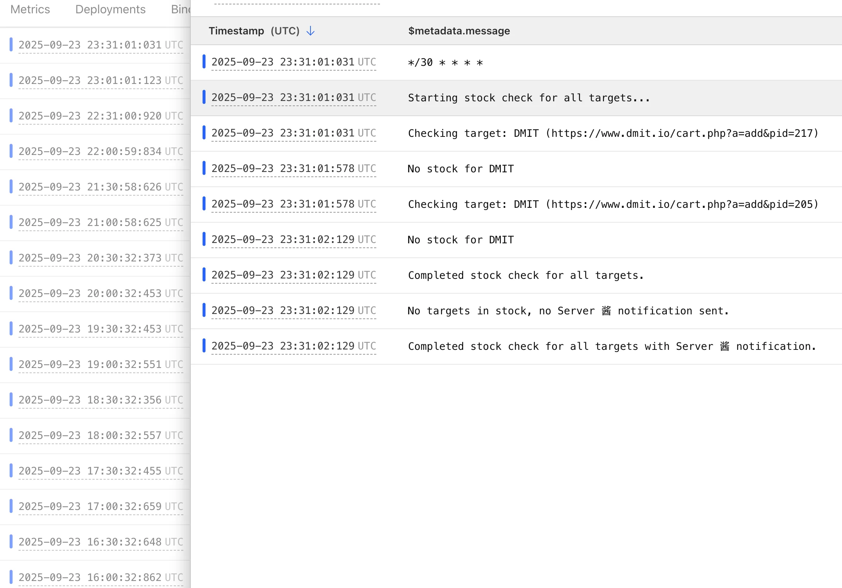Expand 'Starting stock check for all targets' row

tap(529, 98)
